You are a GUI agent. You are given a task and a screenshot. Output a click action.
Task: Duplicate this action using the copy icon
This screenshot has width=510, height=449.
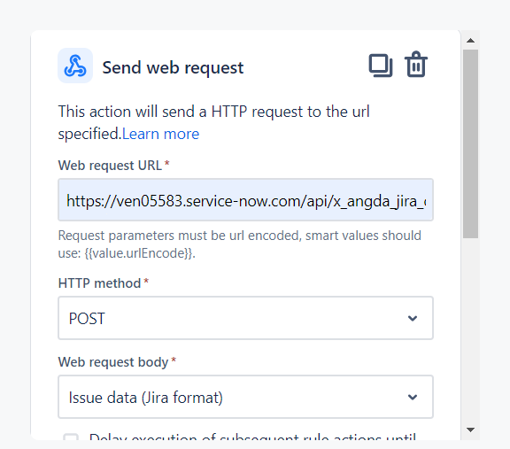(x=381, y=66)
